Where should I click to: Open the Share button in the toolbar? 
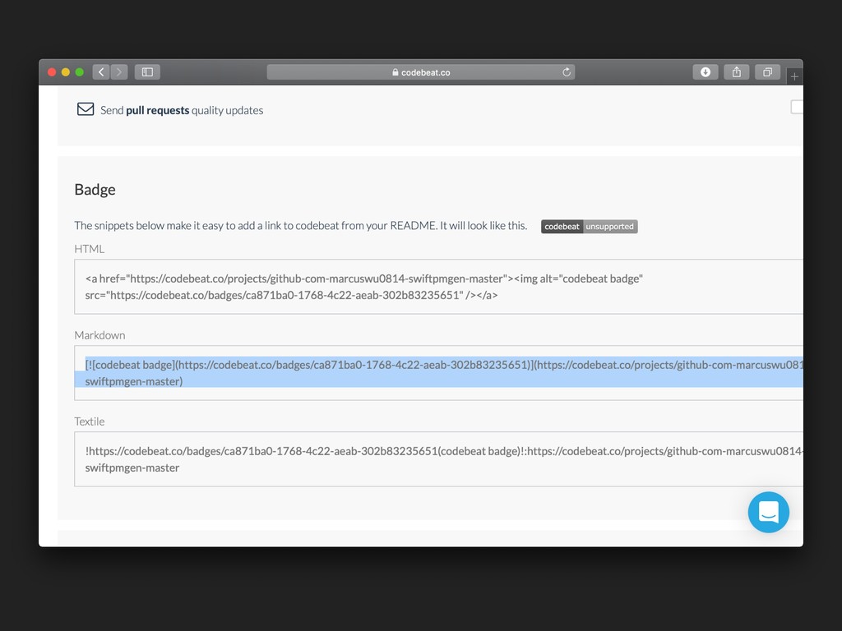(x=736, y=72)
